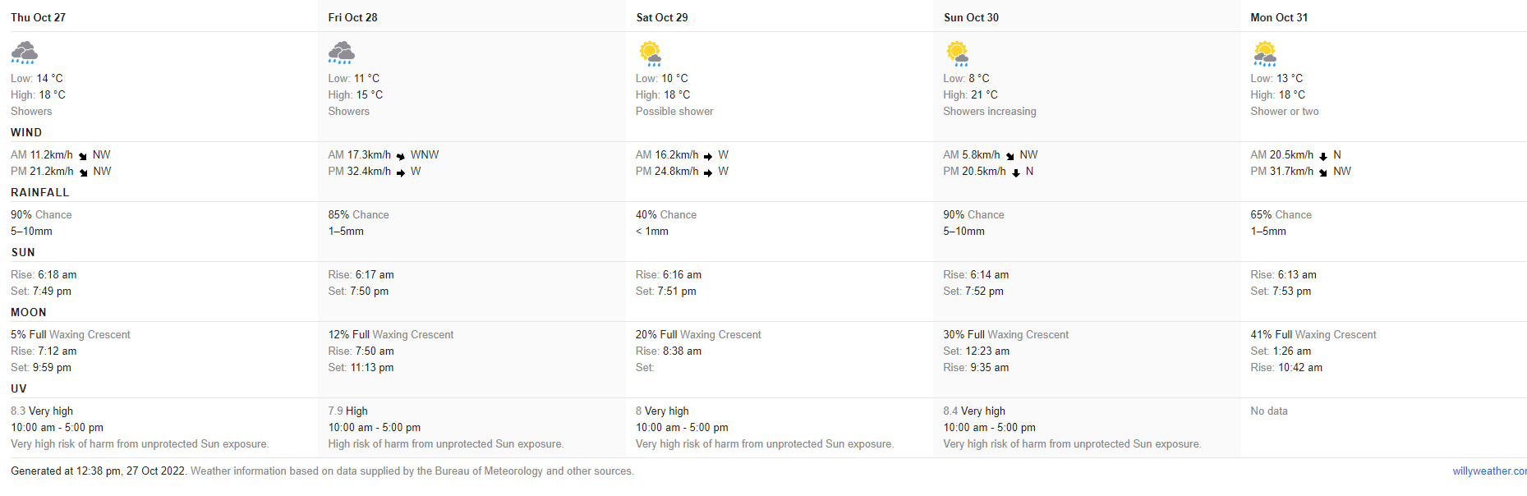The image size is (1527, 496).
Task: Click Sunday's sun and showers icon
Action: (x=958, y=53)
